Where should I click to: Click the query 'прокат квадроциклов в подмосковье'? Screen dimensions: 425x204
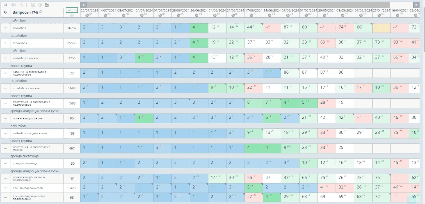[29, 178]
